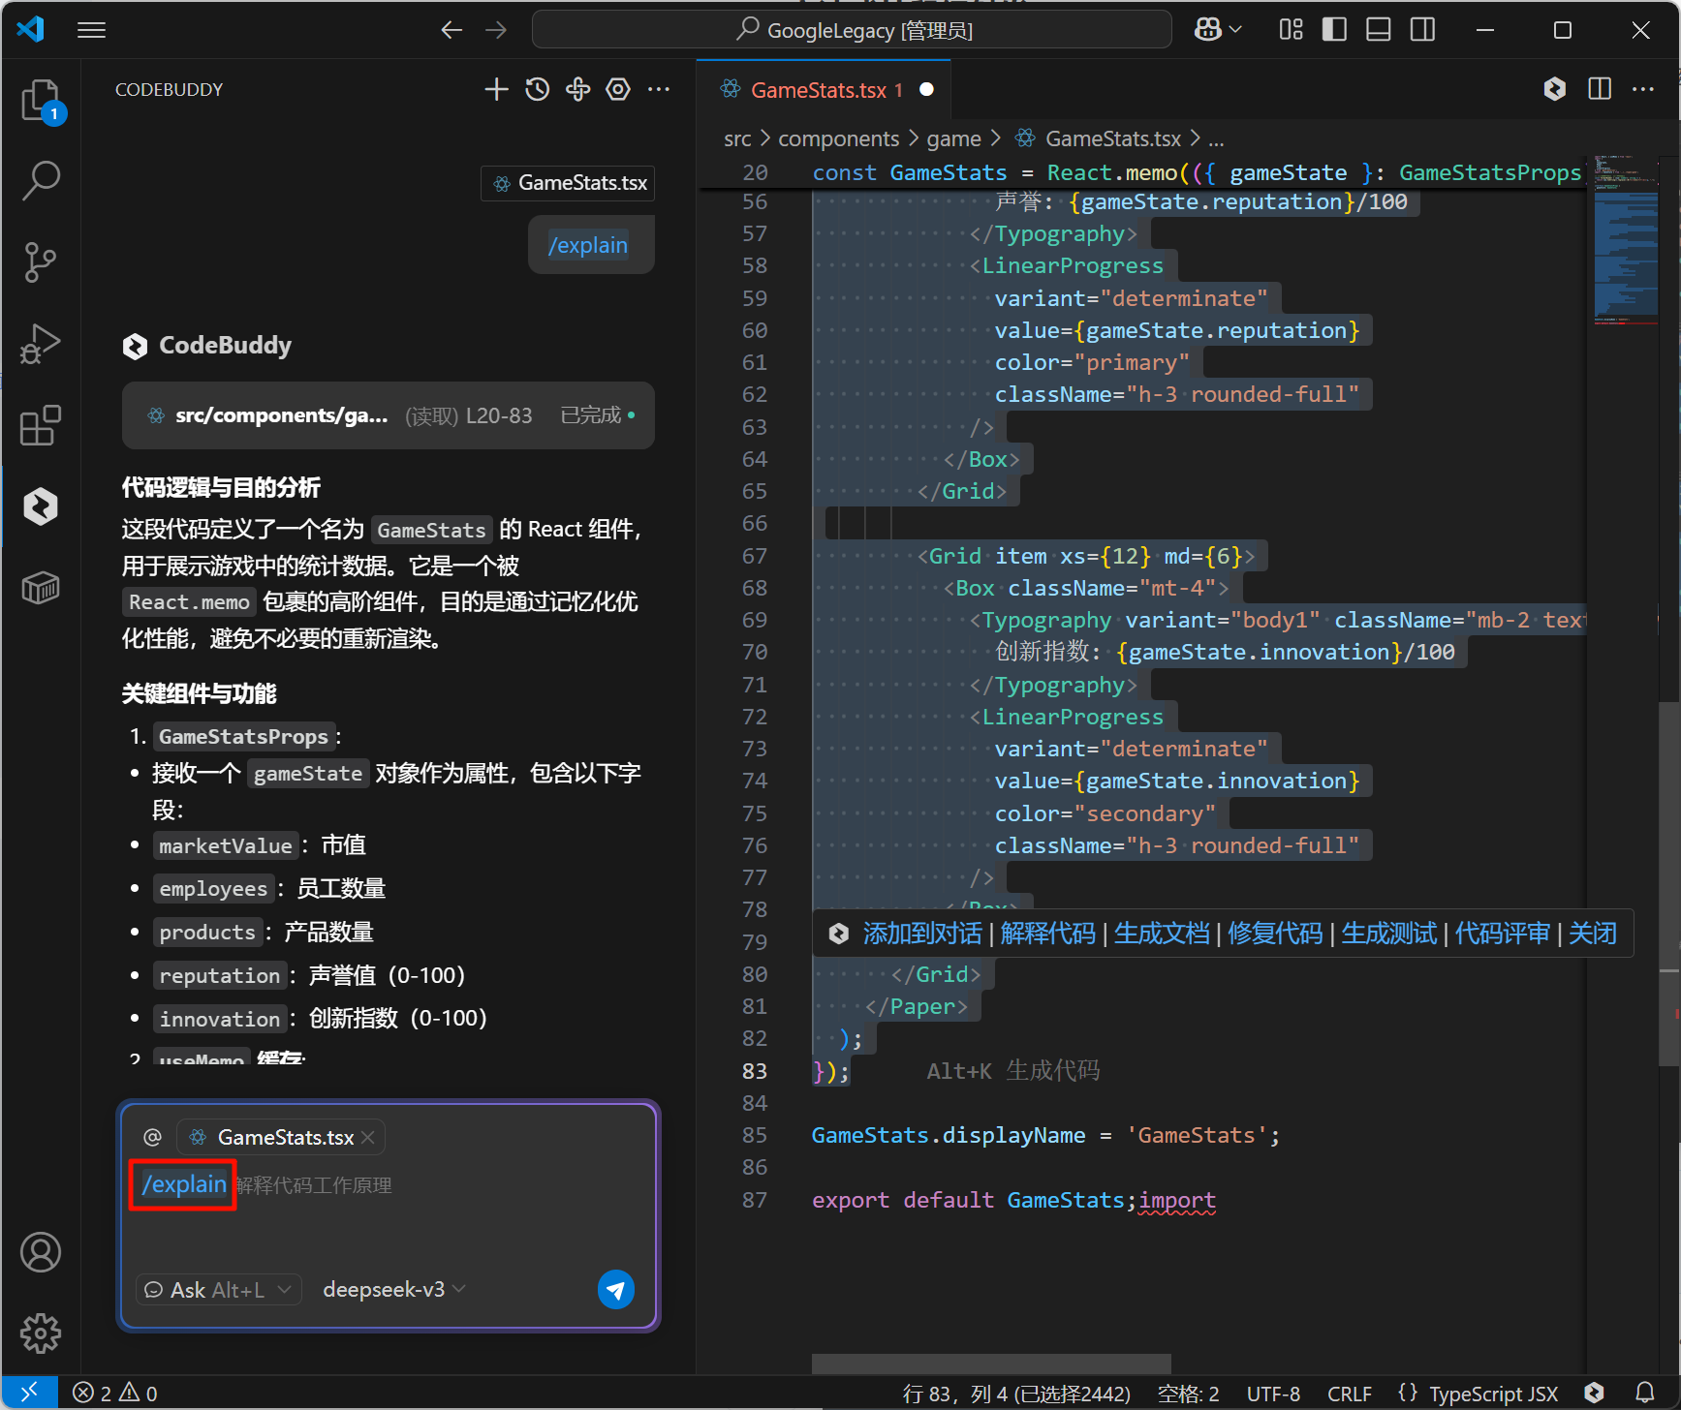
Task: Remove GameStats.tsx from chat context
Action: click(368, 1138)
